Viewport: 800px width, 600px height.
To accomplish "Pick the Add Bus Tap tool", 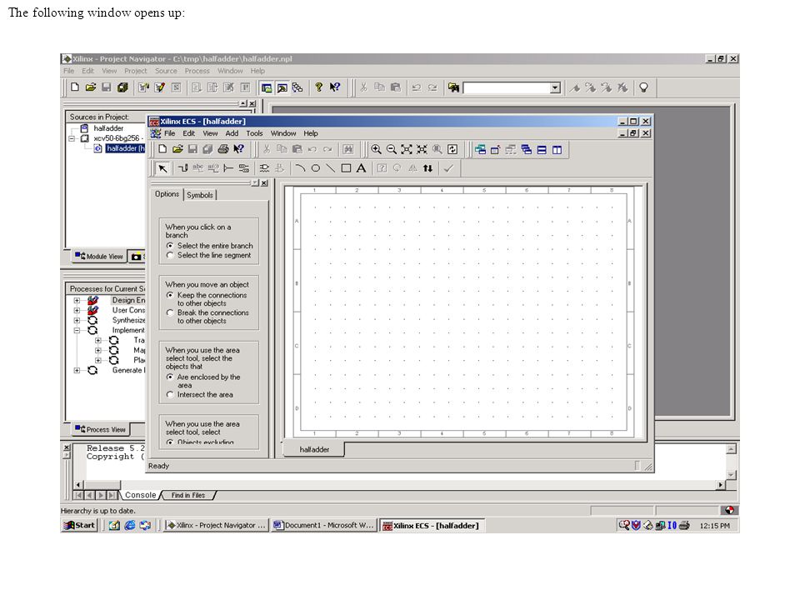I will coord(228,168).
